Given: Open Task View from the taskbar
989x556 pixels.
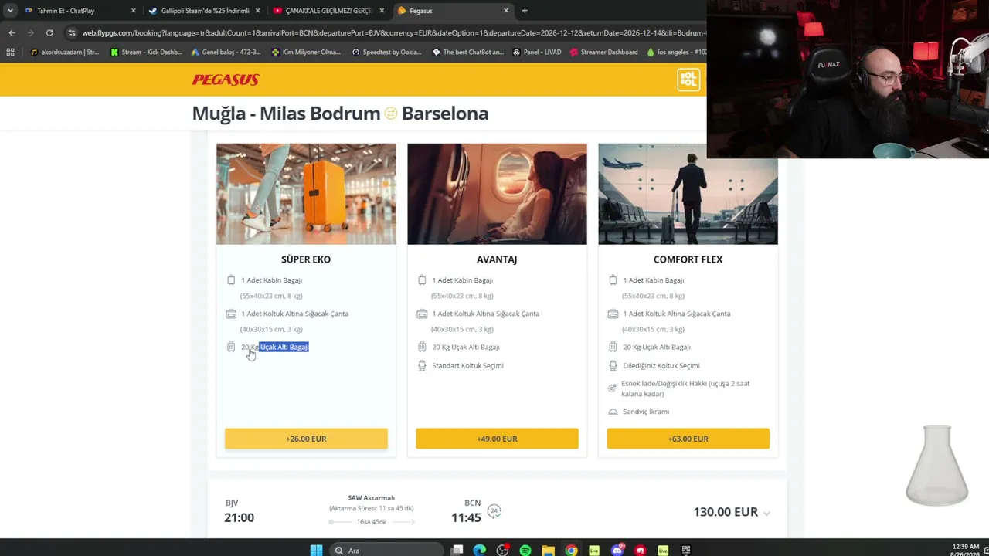Looking at the screenshot, I should tap(457, 550).
